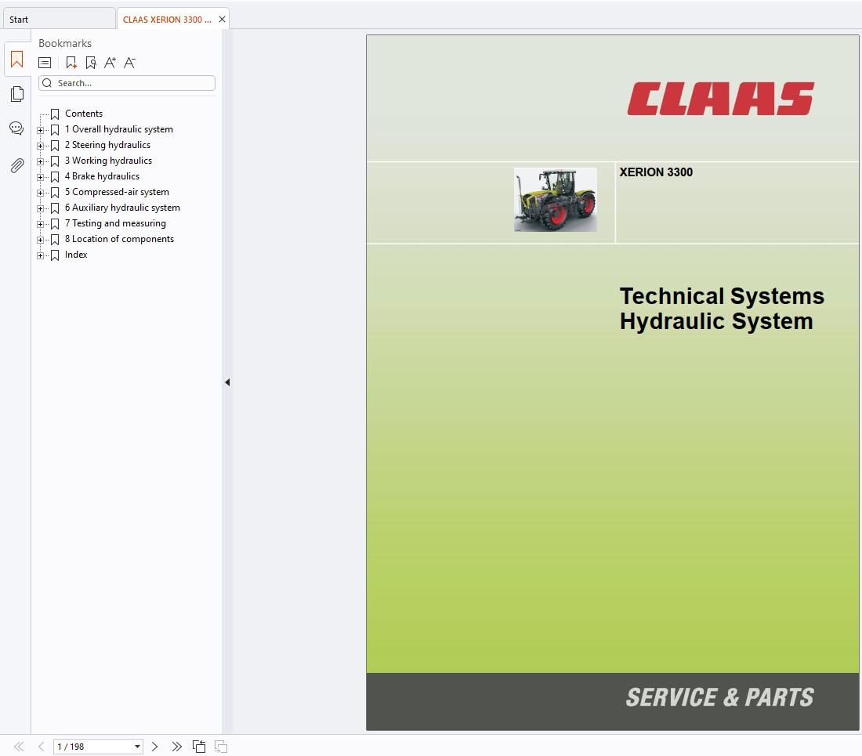Go to the next page
The width and height of the screenshot is (862, 756).
pos(154,747)
